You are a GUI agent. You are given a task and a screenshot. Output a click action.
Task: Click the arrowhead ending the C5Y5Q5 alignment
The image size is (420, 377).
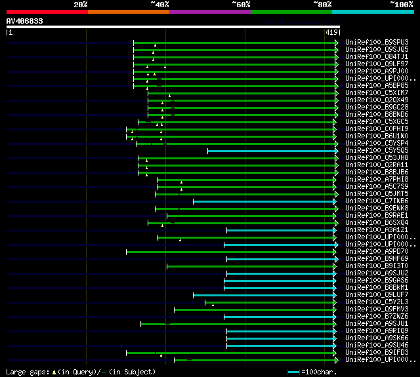pyautogui.click(x=337, y=151)
